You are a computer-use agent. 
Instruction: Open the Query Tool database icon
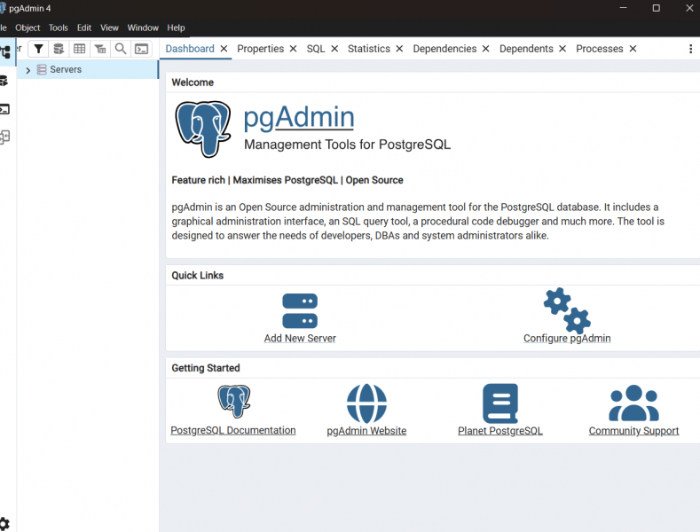[59, 49]
